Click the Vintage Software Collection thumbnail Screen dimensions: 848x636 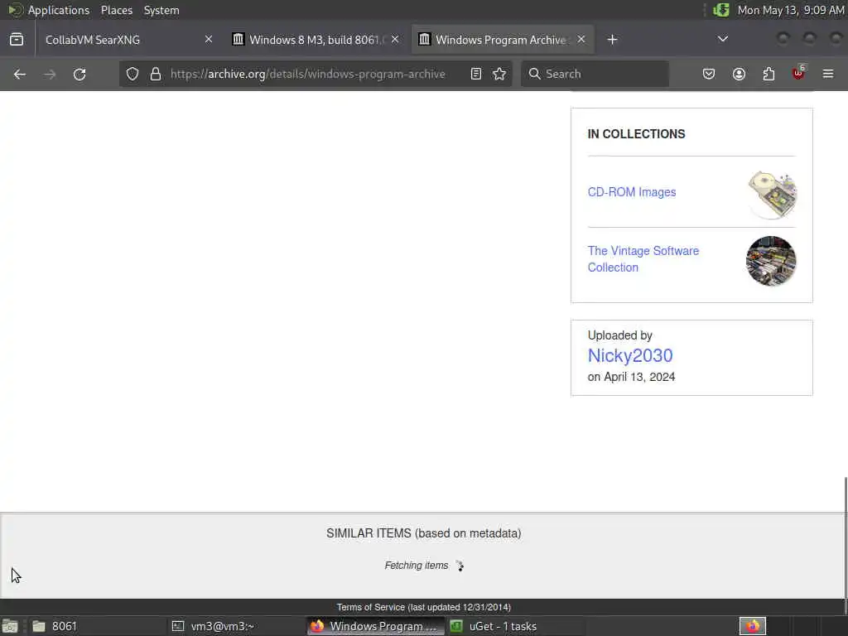coord(771,261)
